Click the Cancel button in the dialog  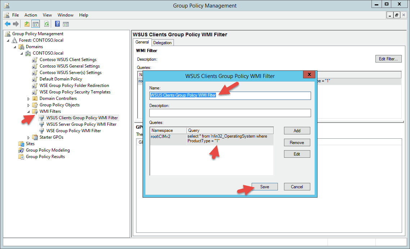click(297, 187)
